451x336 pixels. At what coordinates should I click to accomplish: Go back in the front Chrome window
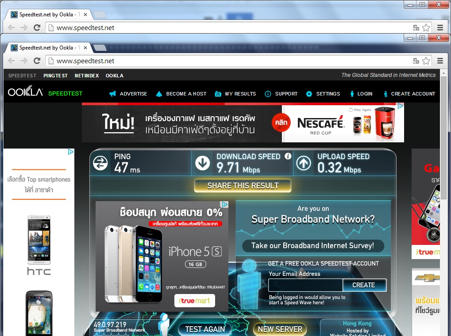point(11,61)
